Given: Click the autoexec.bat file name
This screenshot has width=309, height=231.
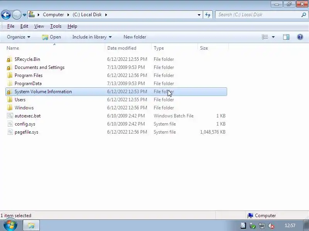Looking at the screenshot, I should tap(28, 116).
